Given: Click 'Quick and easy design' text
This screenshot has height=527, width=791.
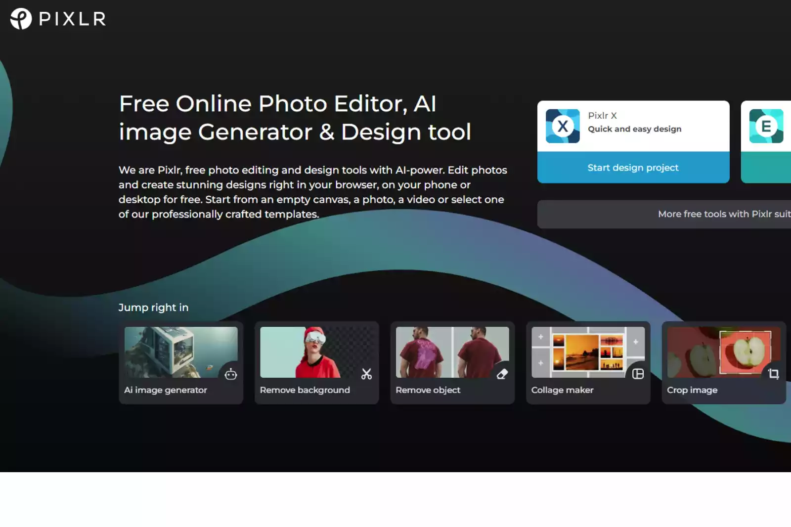Looking at the screenshot, I should pyautogui.click(x=635, y=129).
